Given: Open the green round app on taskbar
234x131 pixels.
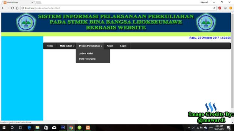Looking at the screenshot, I should click(x=79, y=128).
